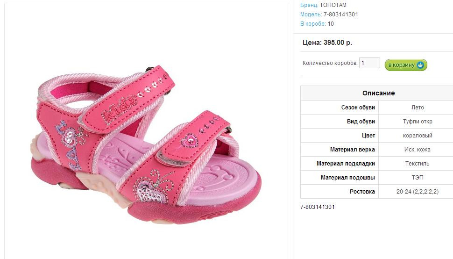Image resolution: width=453 pixels, height=259 pixels.
Task: Add the item with the 'в корзину' button
Action: (406, 65)
